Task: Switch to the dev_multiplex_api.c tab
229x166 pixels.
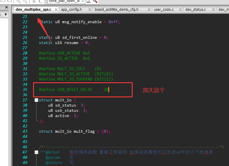Action: point(33,10)
